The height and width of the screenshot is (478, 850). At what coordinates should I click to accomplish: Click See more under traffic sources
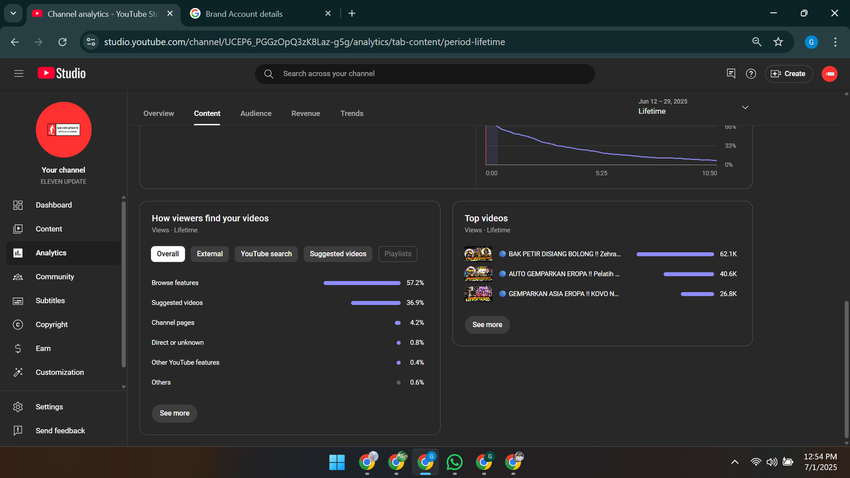tap(175, 413)
